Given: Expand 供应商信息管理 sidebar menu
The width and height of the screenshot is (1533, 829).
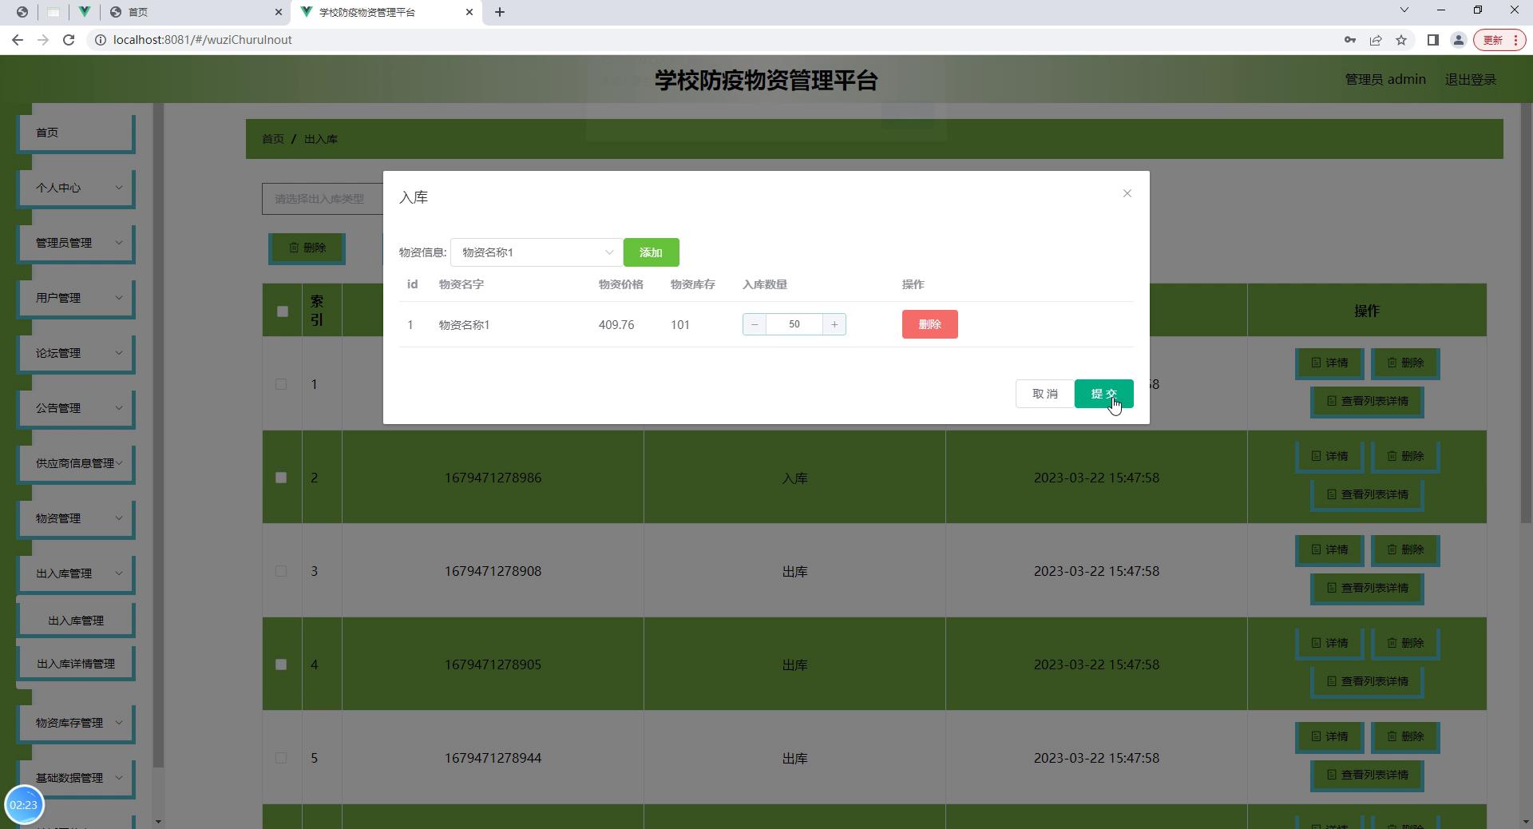Looking at the screenshot, I should pyautogui.click(x=76, y=463).
